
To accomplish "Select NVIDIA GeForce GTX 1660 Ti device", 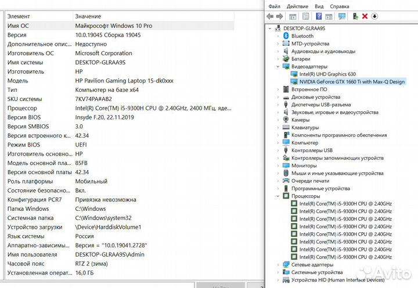I will pyautogui.click(x=352, y=82).
